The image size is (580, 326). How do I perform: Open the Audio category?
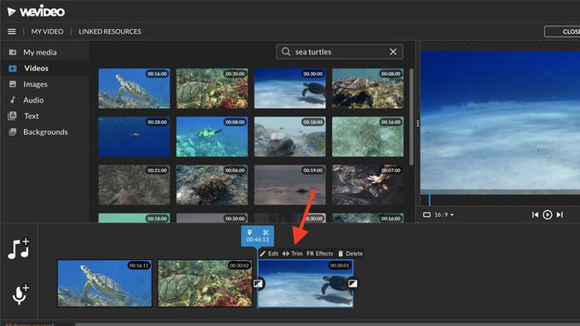[33, 100]
